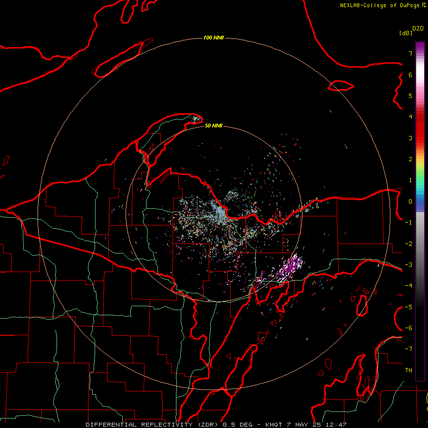Click the legend value -2

(x=409, y=244)
